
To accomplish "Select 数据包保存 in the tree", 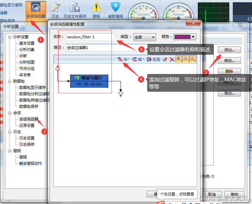I will (x=29, y=106).
